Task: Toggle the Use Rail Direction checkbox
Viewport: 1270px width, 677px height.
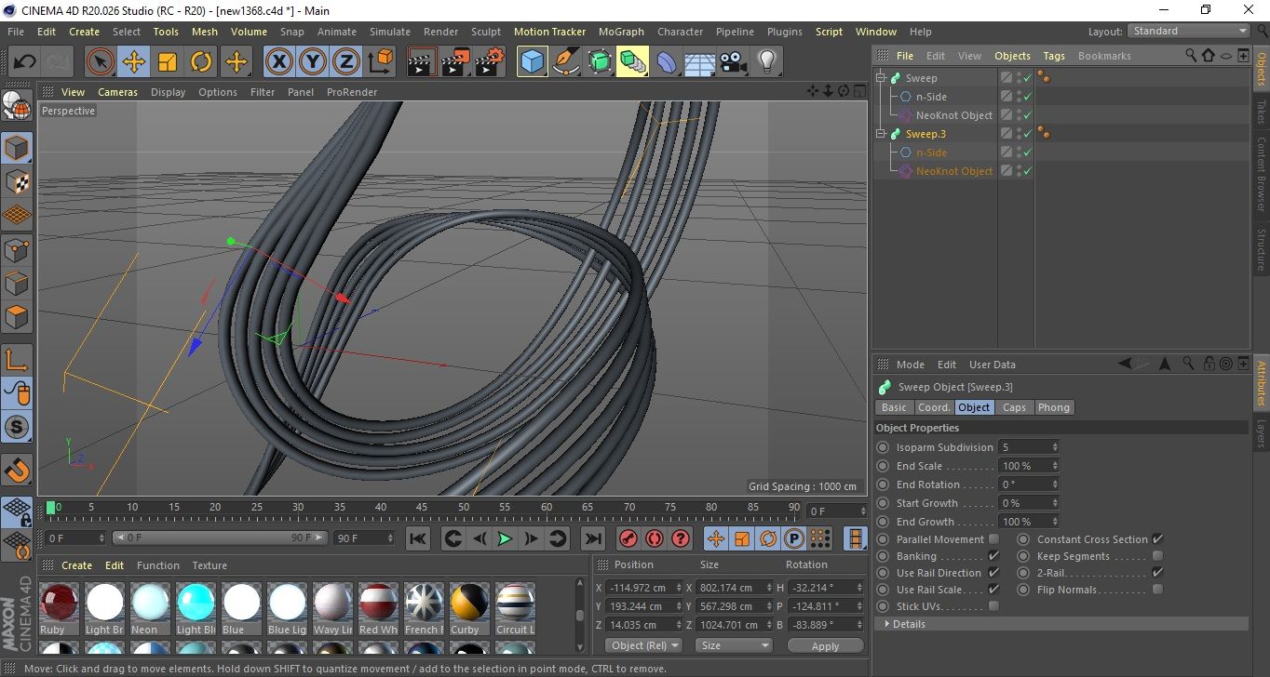Action: coord(993,573)
